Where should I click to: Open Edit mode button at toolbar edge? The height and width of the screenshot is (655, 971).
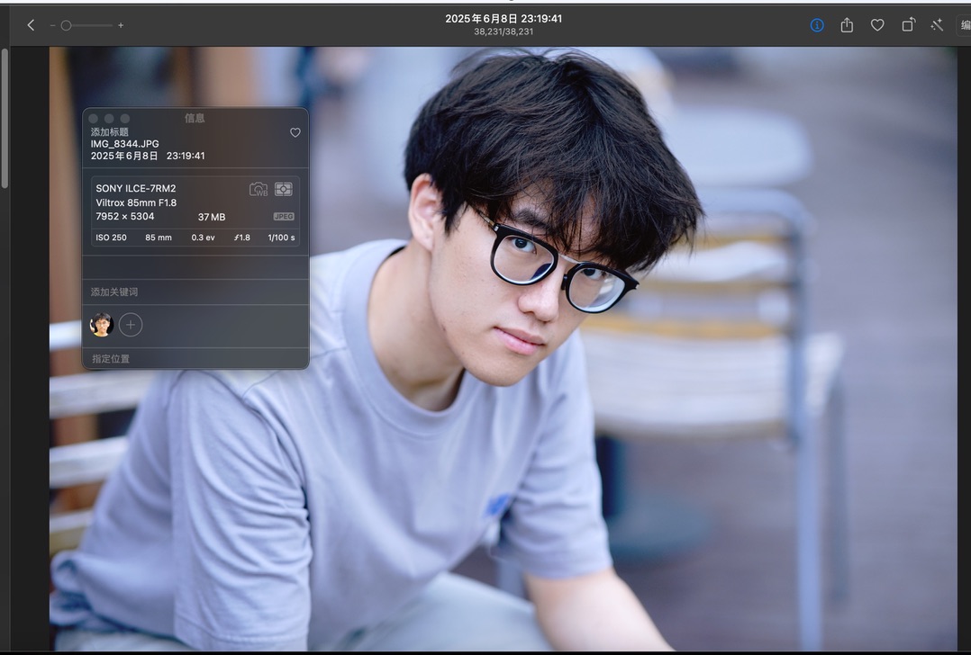tap(965, 25)
